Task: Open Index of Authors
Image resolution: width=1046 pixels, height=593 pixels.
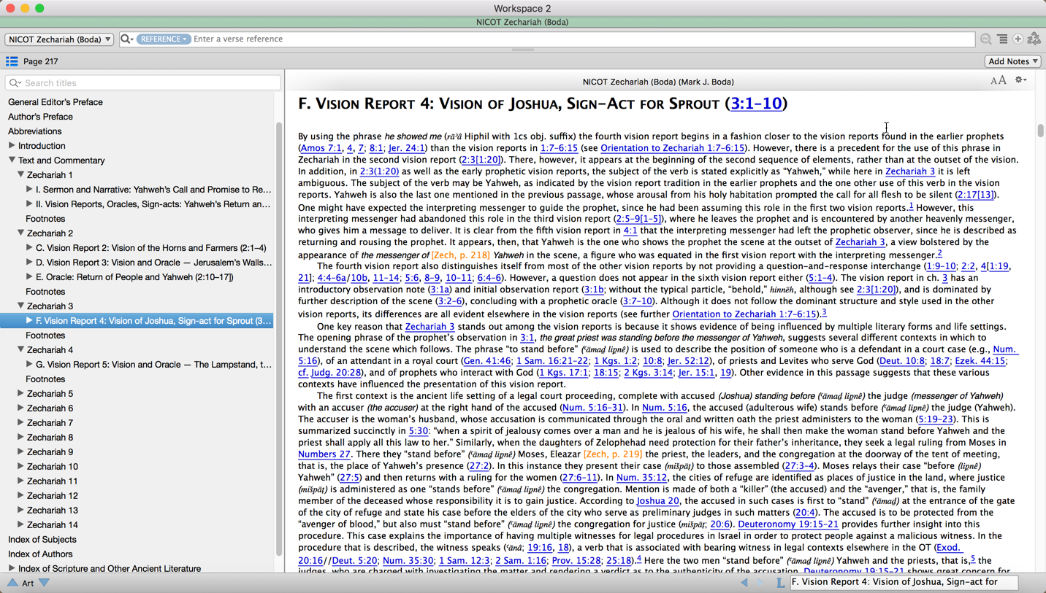Action: [40, 554]
